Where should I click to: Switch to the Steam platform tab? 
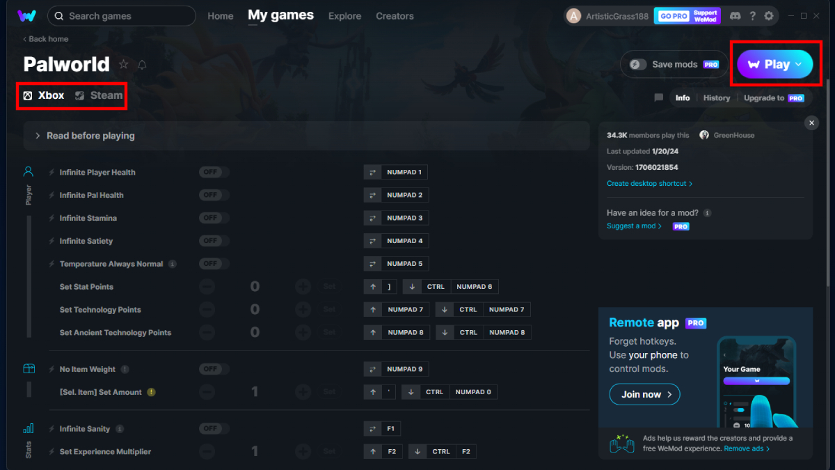99,95
